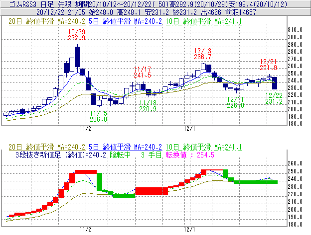Screen dimensions: 311x235
Task: Select three-line-break chart's 20日 終値平滑 legend
Action: 47,147
